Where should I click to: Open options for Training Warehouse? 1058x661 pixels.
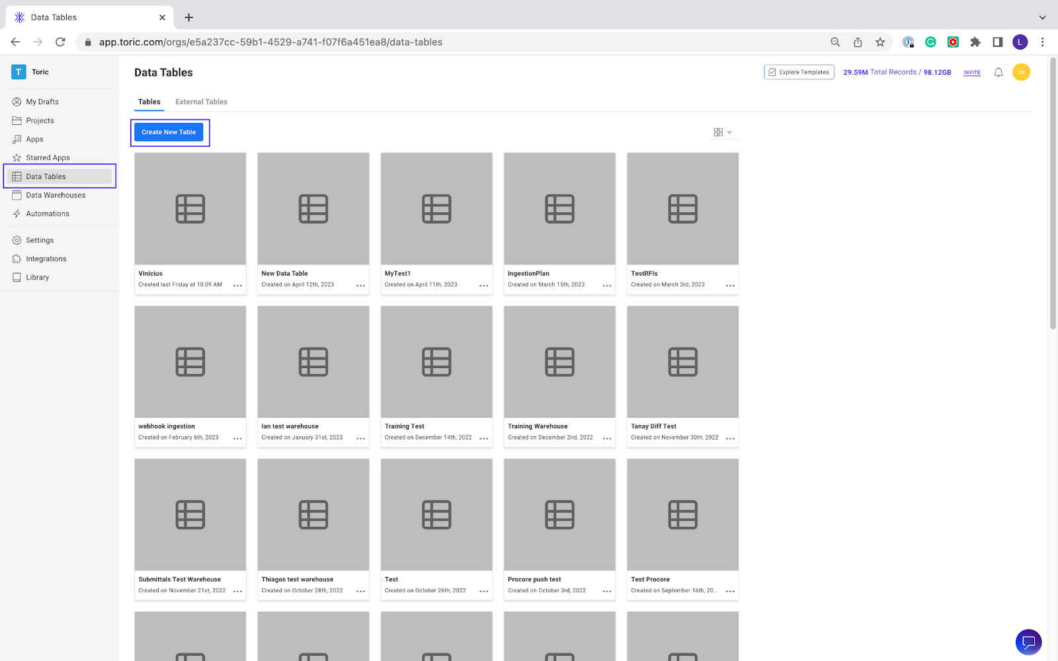tap(607, 438)
